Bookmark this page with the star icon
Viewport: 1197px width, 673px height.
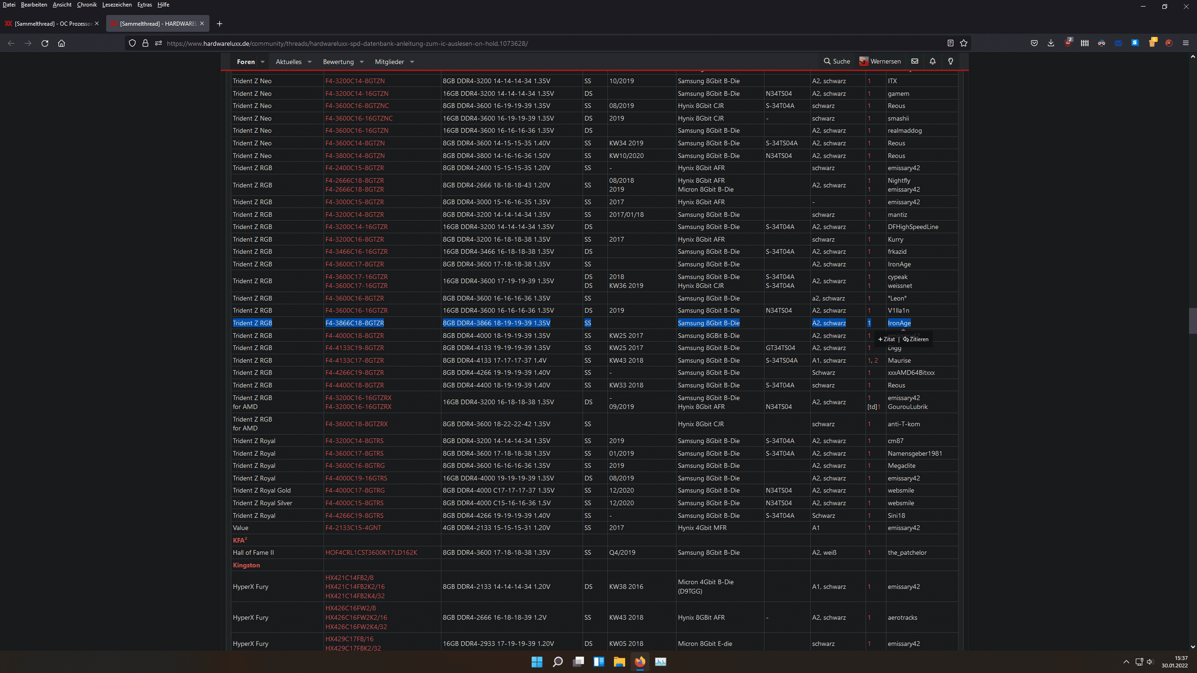tap(964, 43)
